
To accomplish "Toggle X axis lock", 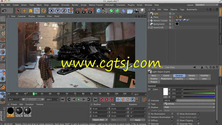I will [x=52, y=11].
